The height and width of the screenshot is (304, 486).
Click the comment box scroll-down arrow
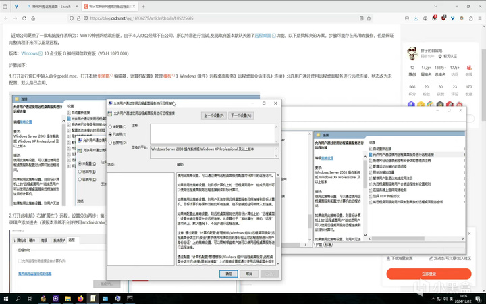coord(277,141)
